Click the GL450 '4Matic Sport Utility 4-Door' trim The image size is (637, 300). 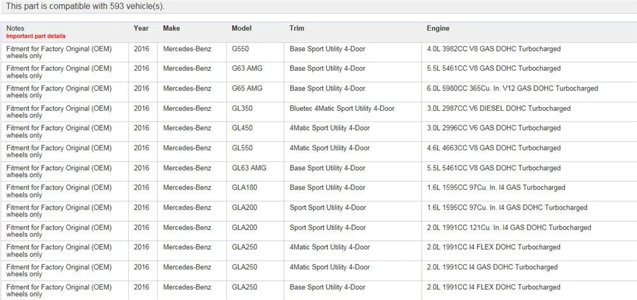(x=329, y=128)
